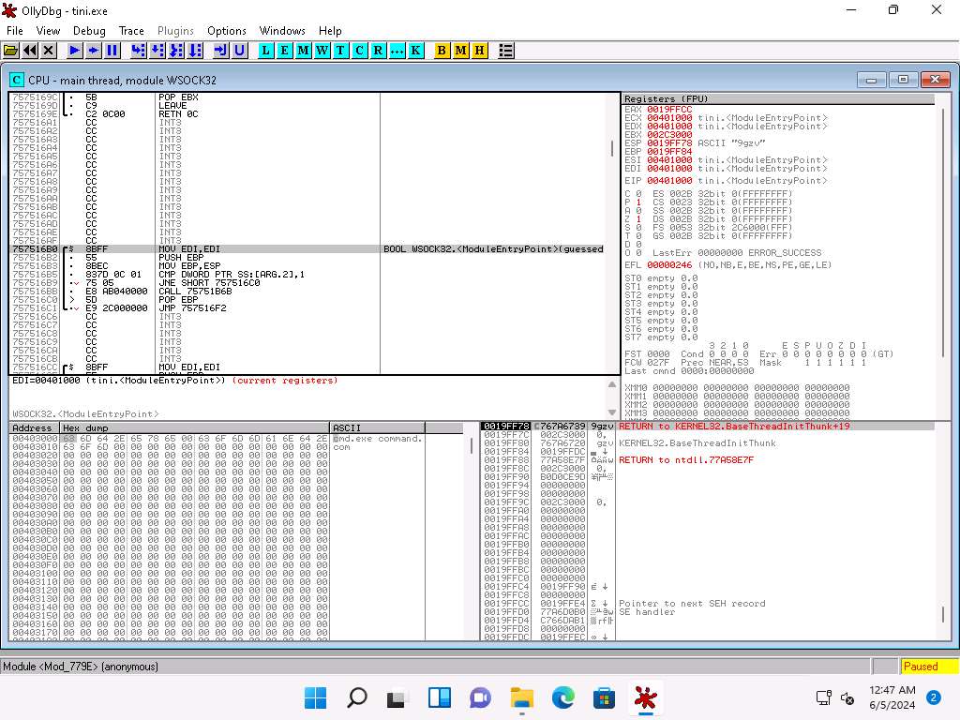The width and height of the screenshot is (960, 720).
Task: Click the Open file folder toolbar icon
Action: click(x=11, y=50)
